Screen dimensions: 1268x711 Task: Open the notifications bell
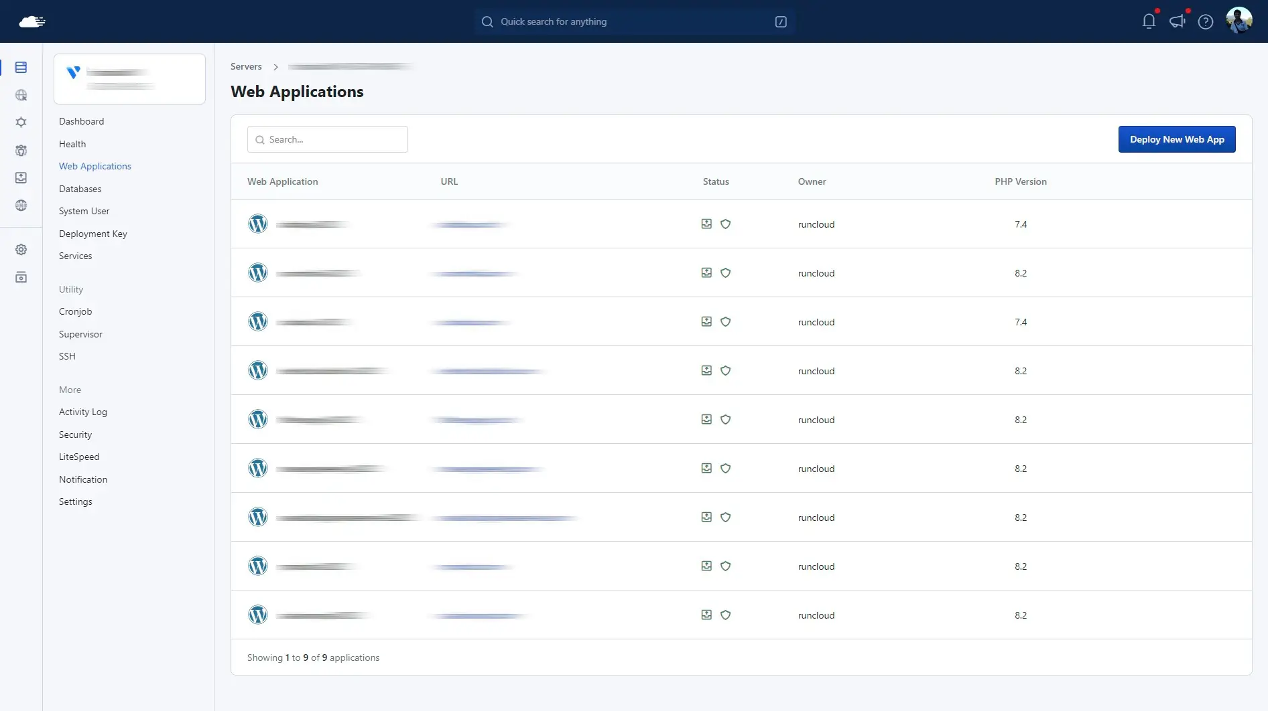click(x=1149, y=21)
